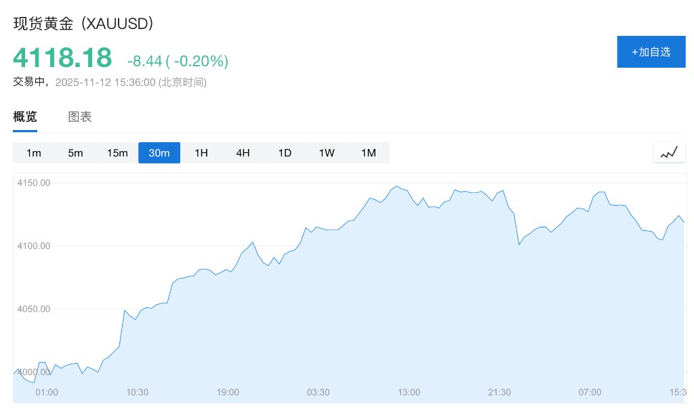The height and width of the screenshot is (411, 694).
Task: Select the 5m timeframe
Action: [75, 153]
